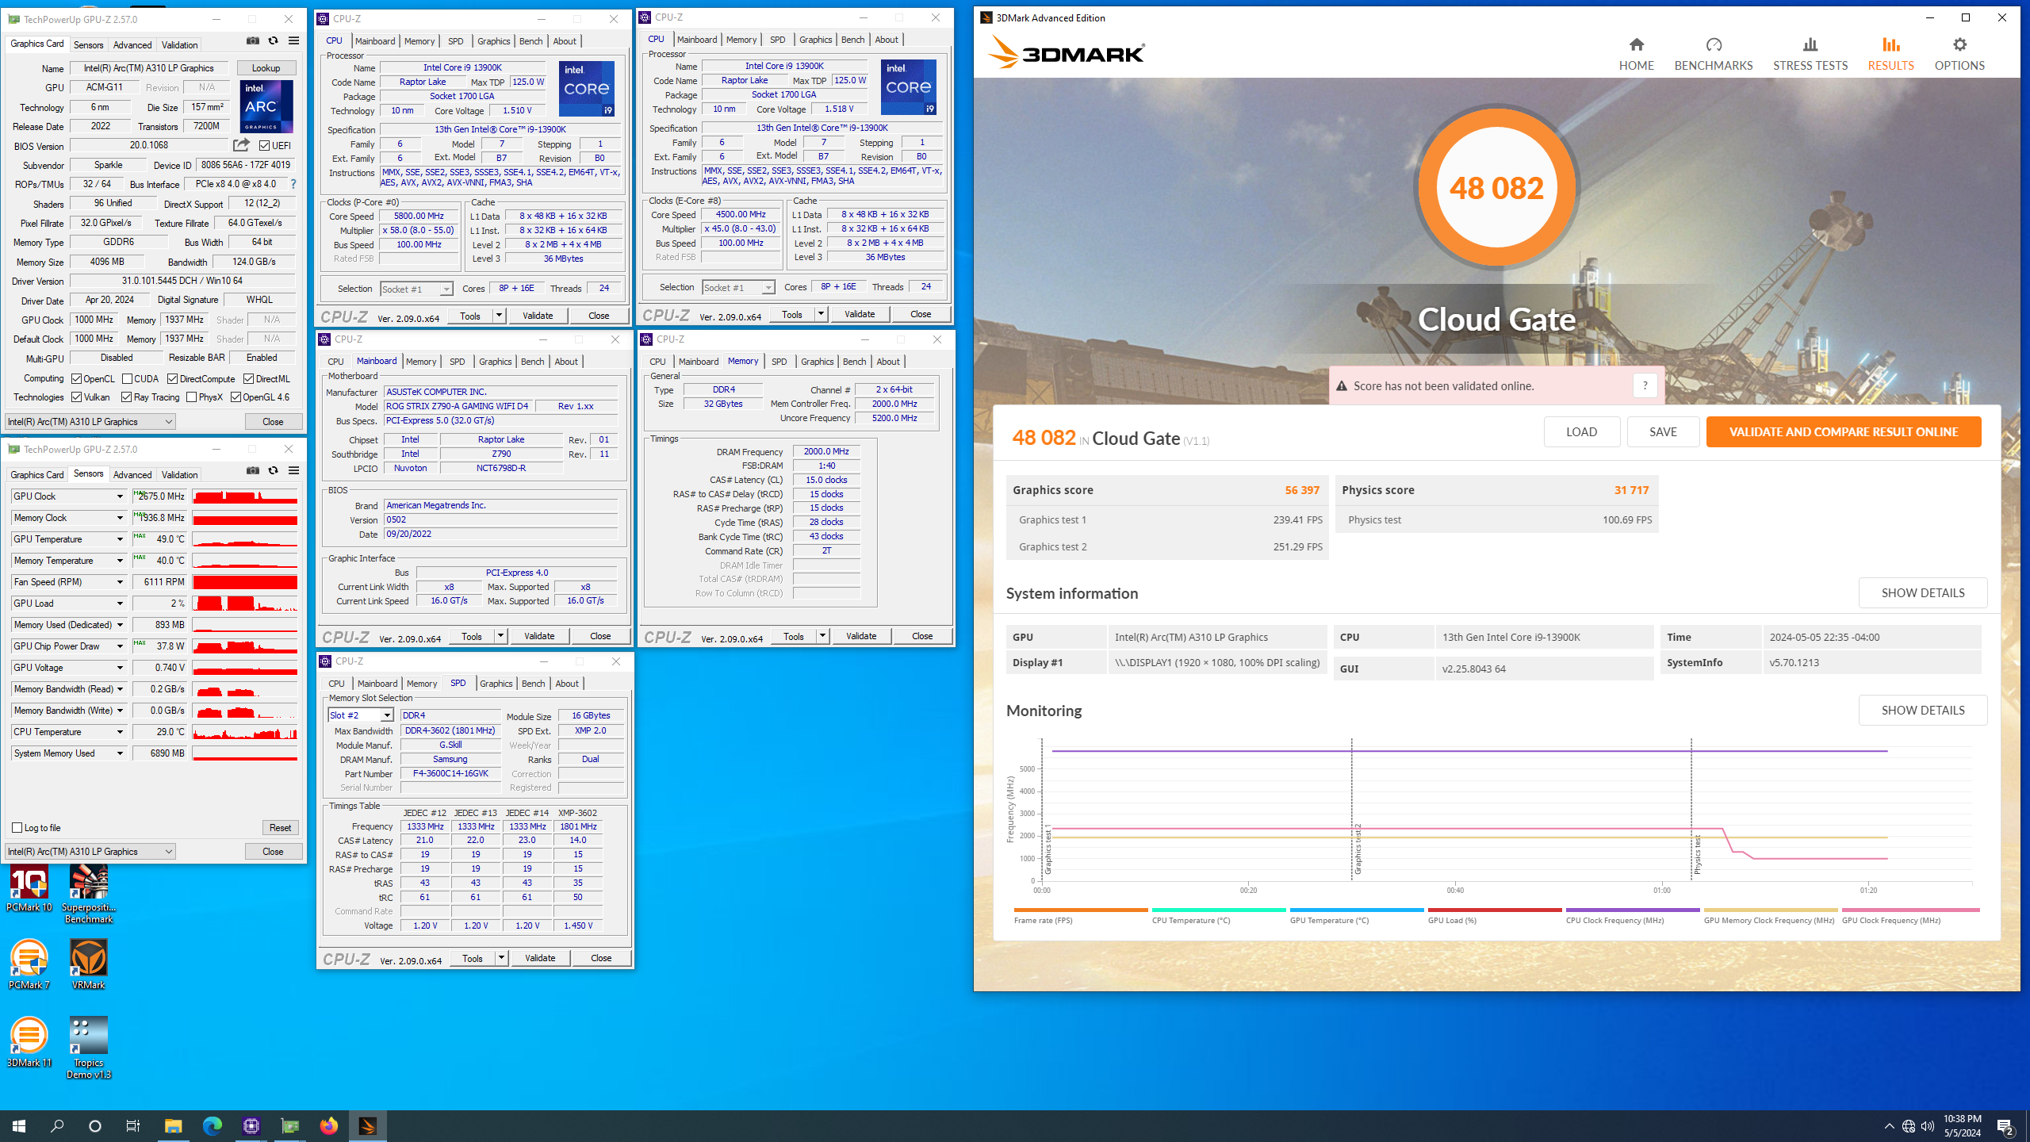Screen dimensions: 2030x1142
Task: Open hamburger menu in GPU-Z Sensors window
Action: click(293, 470)
